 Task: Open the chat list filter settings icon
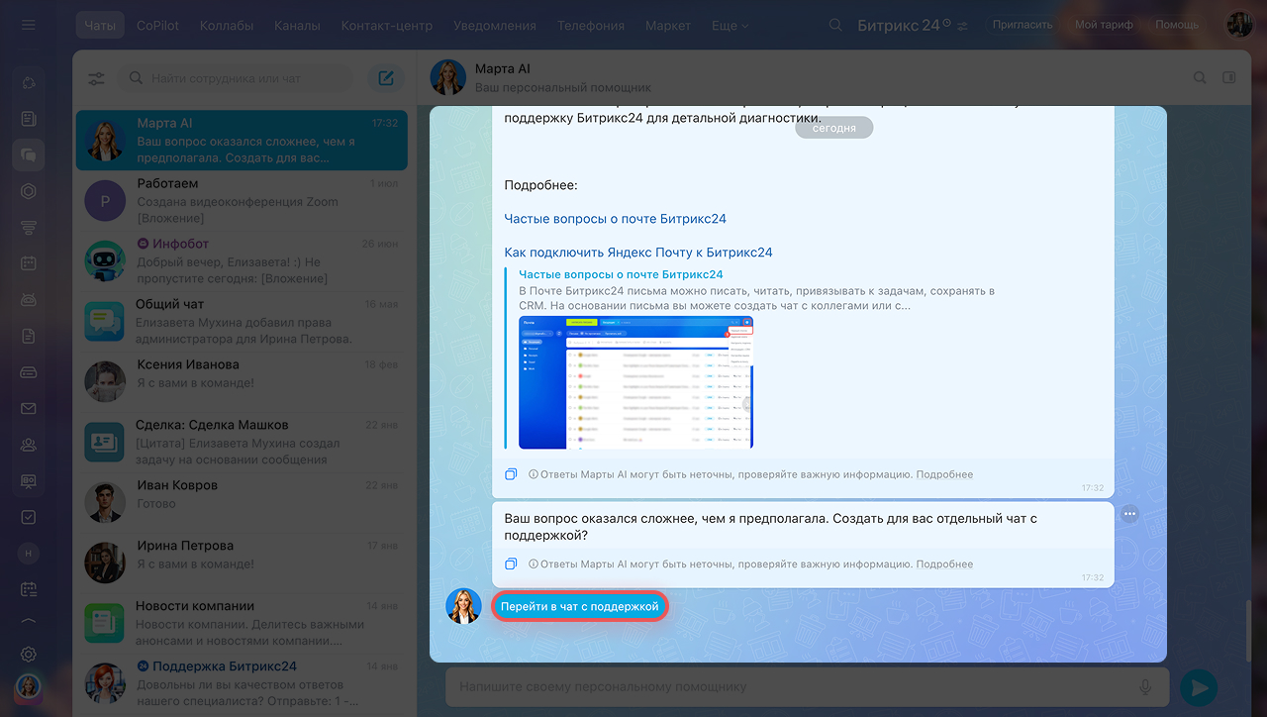click(x=97, y=79)
